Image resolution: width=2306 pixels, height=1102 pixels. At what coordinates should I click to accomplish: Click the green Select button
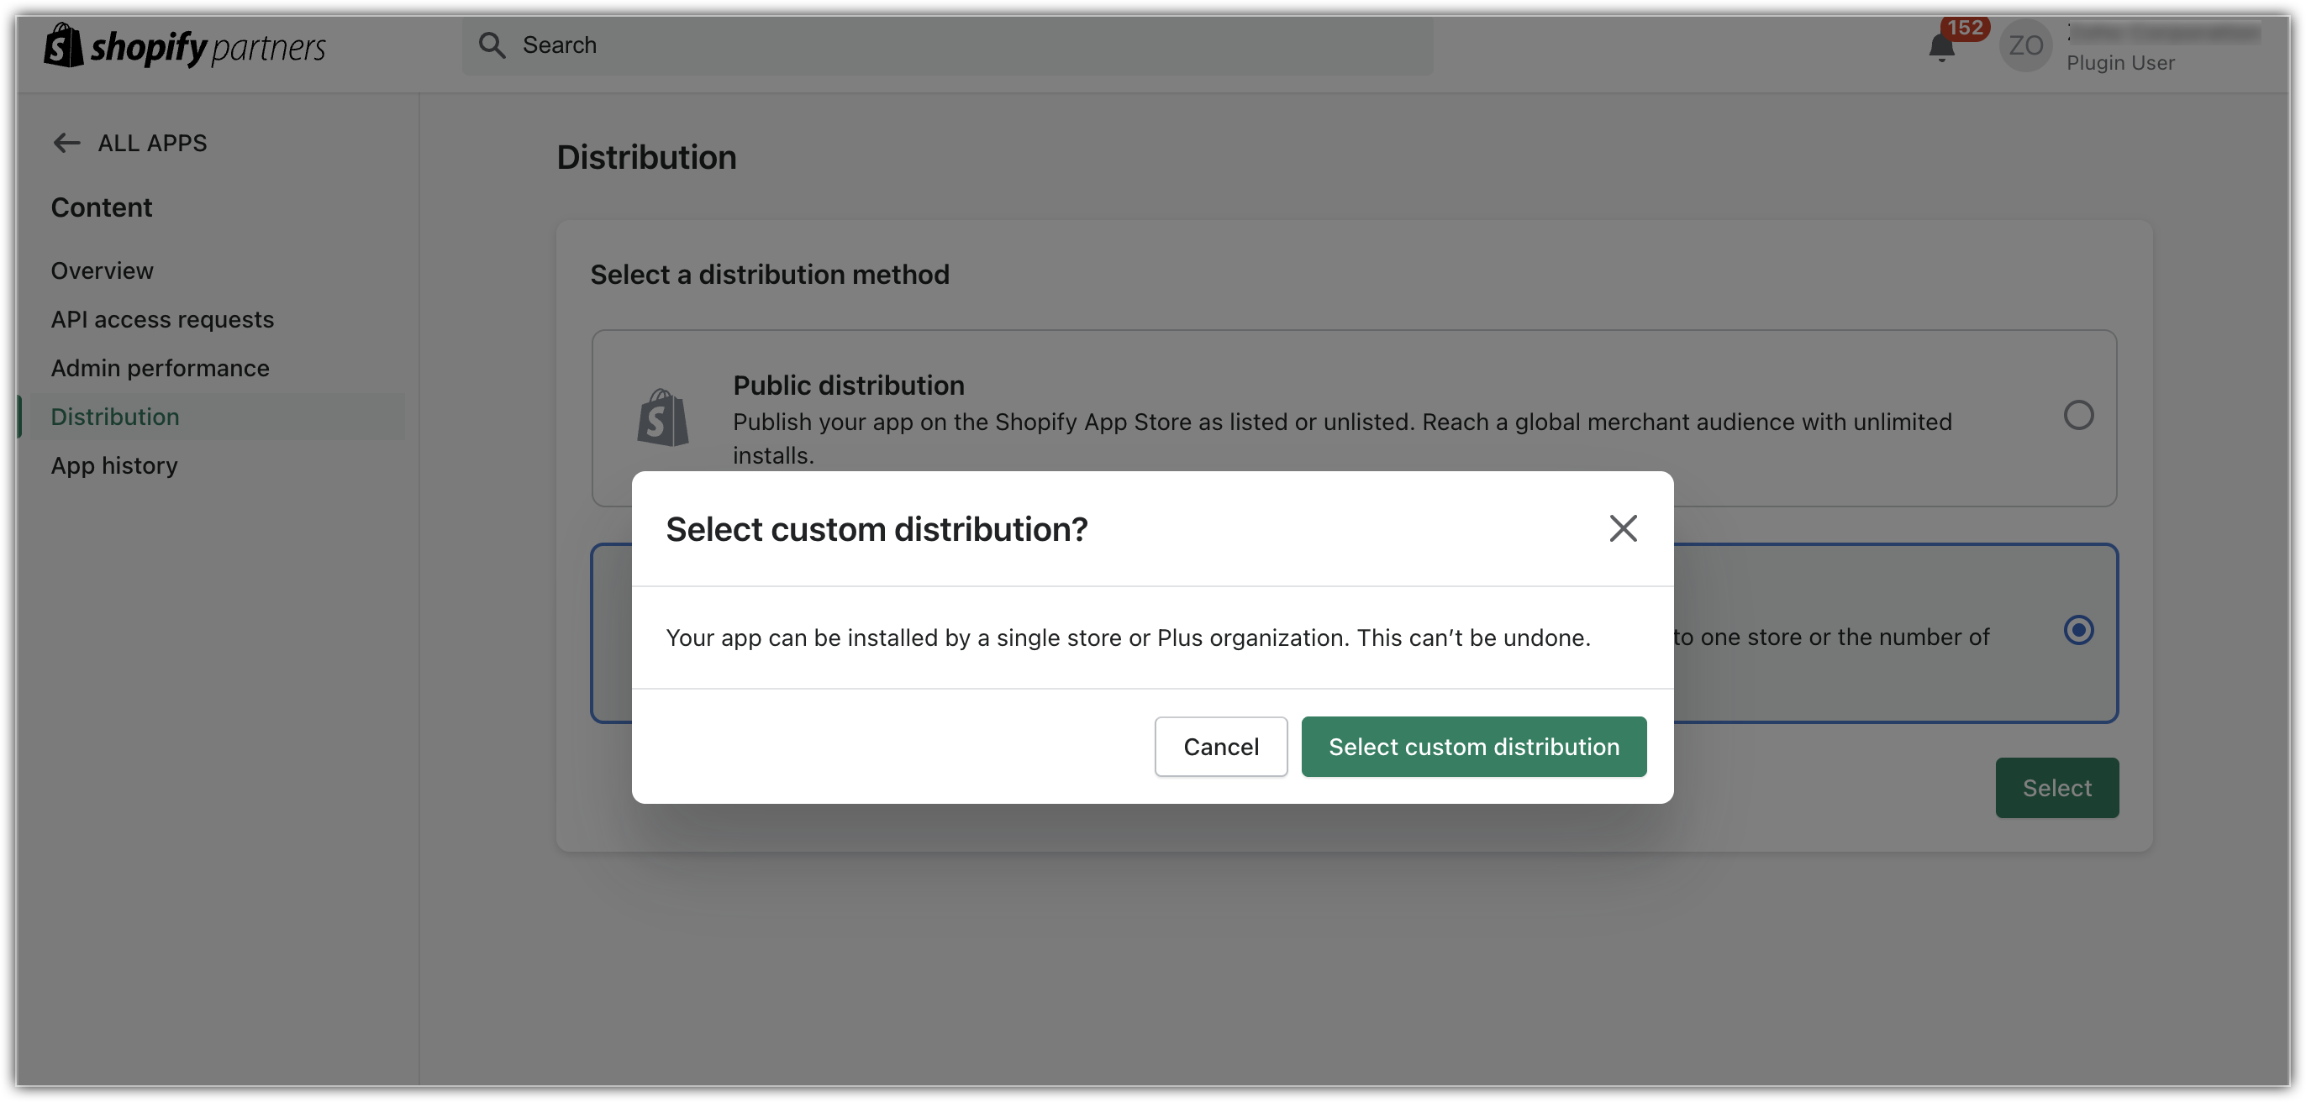pyautogui.click(x=2056, y=788)
